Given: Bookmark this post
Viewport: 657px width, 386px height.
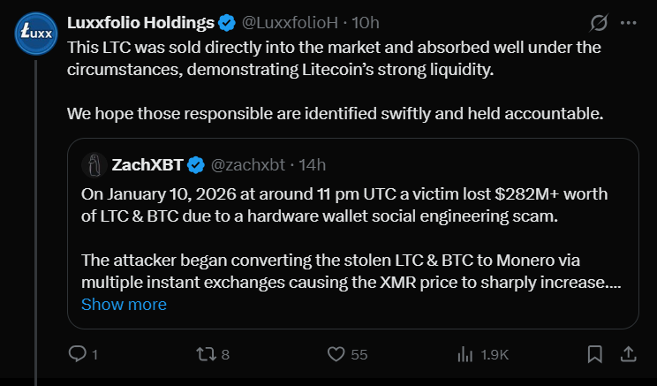Looking at the screenshot, I should 596,354.
